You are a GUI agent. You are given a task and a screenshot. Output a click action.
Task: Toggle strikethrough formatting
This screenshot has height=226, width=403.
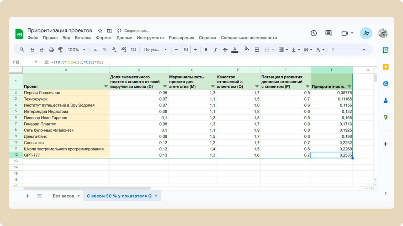[x=225, y=50]
